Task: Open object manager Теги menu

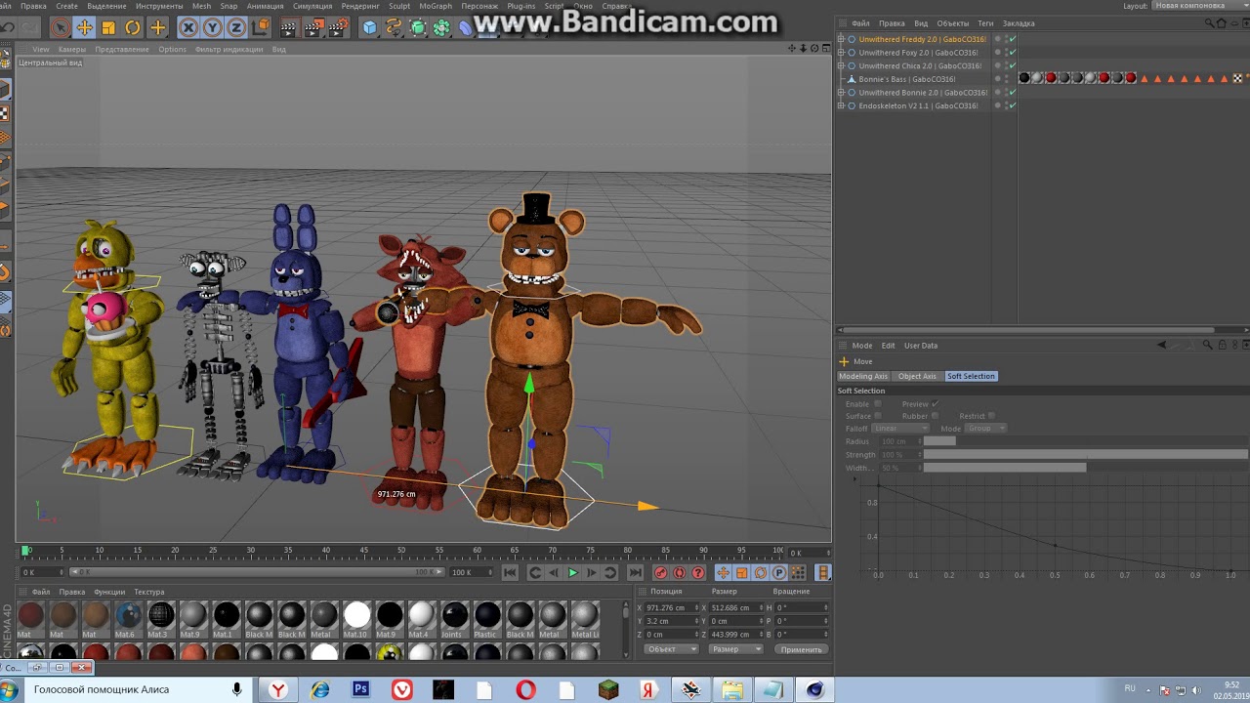Action: click(x=985, y=23)
